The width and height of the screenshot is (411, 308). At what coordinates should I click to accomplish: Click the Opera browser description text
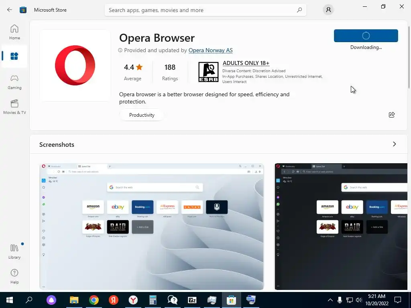(204, 98)
